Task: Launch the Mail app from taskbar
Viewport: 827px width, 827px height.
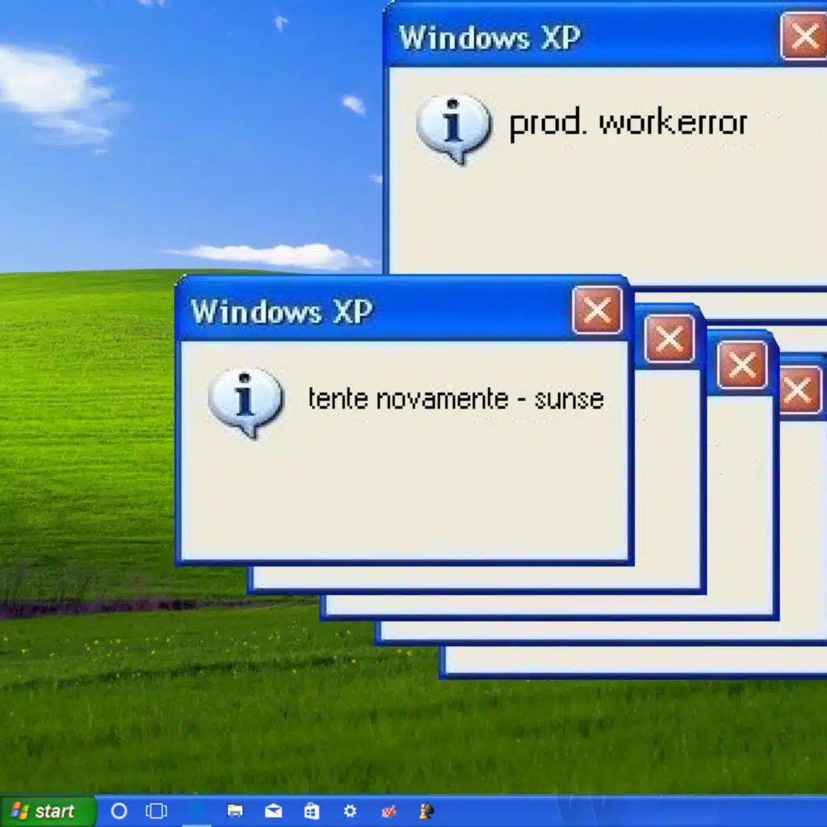Action: tap(273, 811)
